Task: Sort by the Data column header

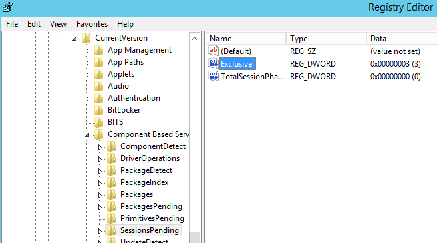Action: pyautogui.click(x=402, y=39)
